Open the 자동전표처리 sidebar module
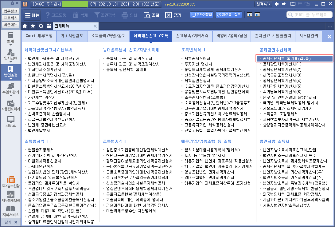This screenshot has height=227, width=335. coord(10,105)
